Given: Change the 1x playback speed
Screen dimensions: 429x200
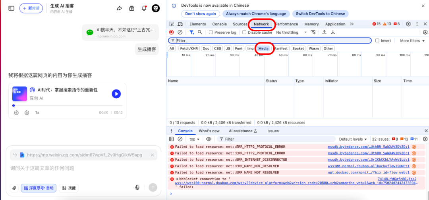Looking at the screenshot, I should pos(37,113).
